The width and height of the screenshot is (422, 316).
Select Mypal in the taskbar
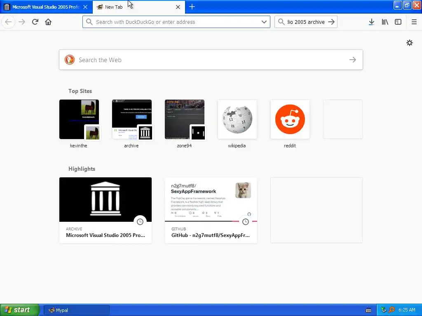[x=76, y=310]
